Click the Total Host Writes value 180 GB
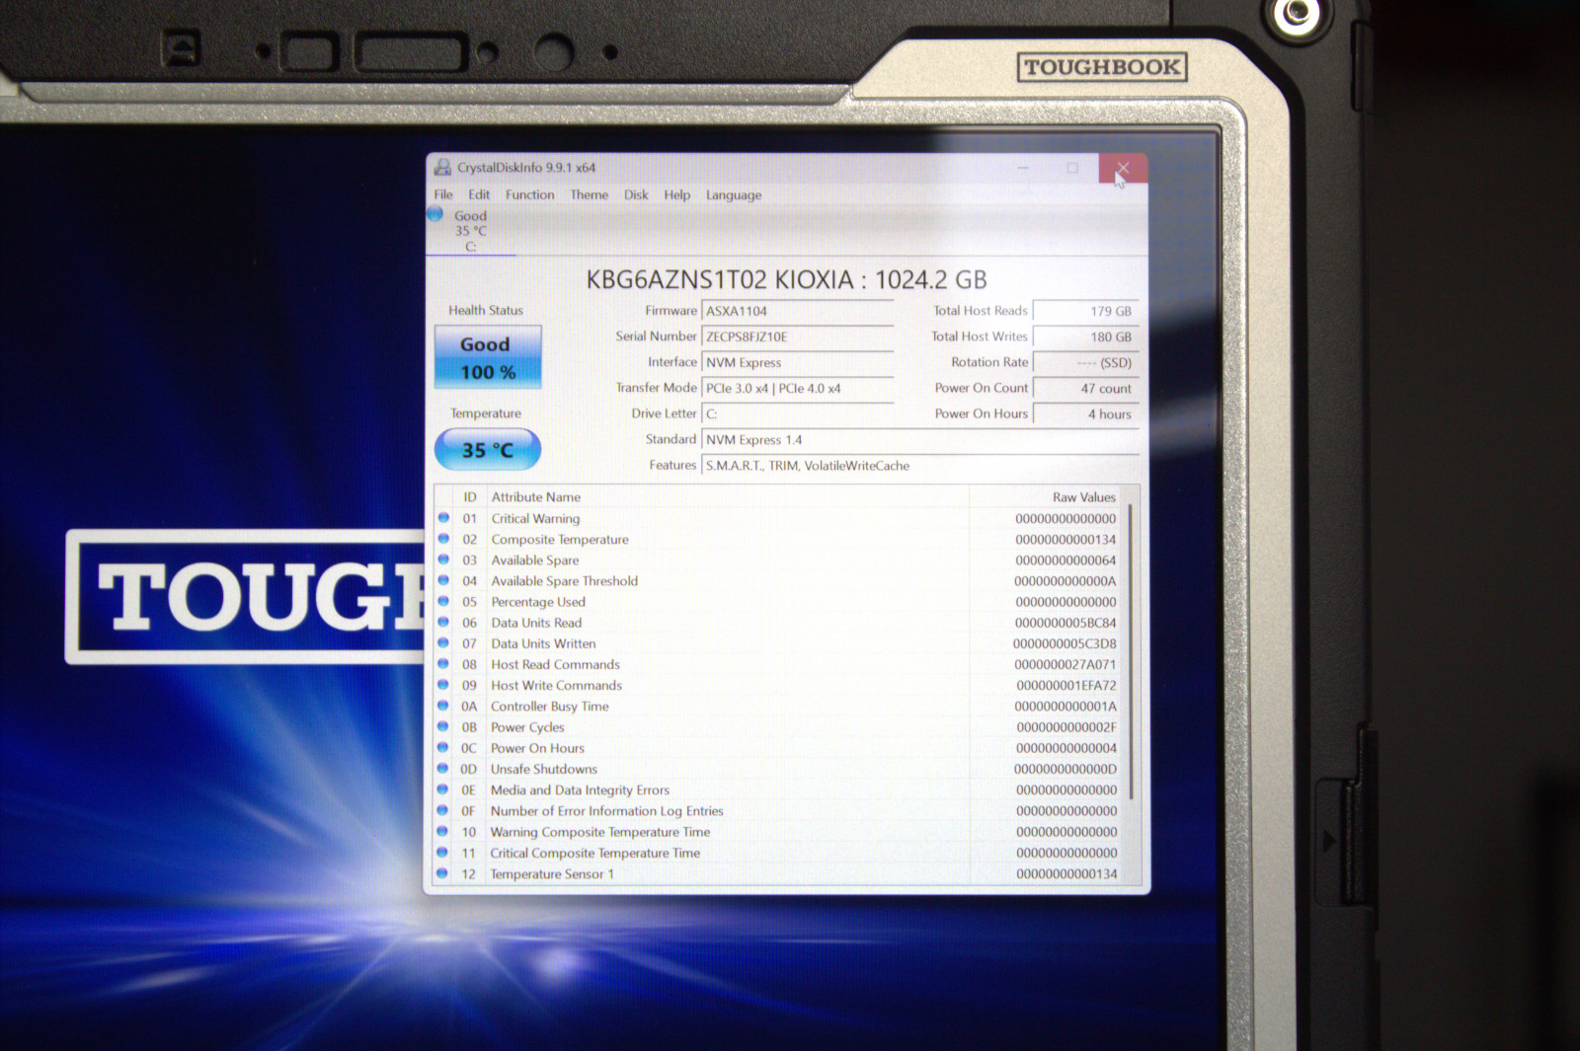Screen dimensions: 1580x1051 tap(1086, 337)
